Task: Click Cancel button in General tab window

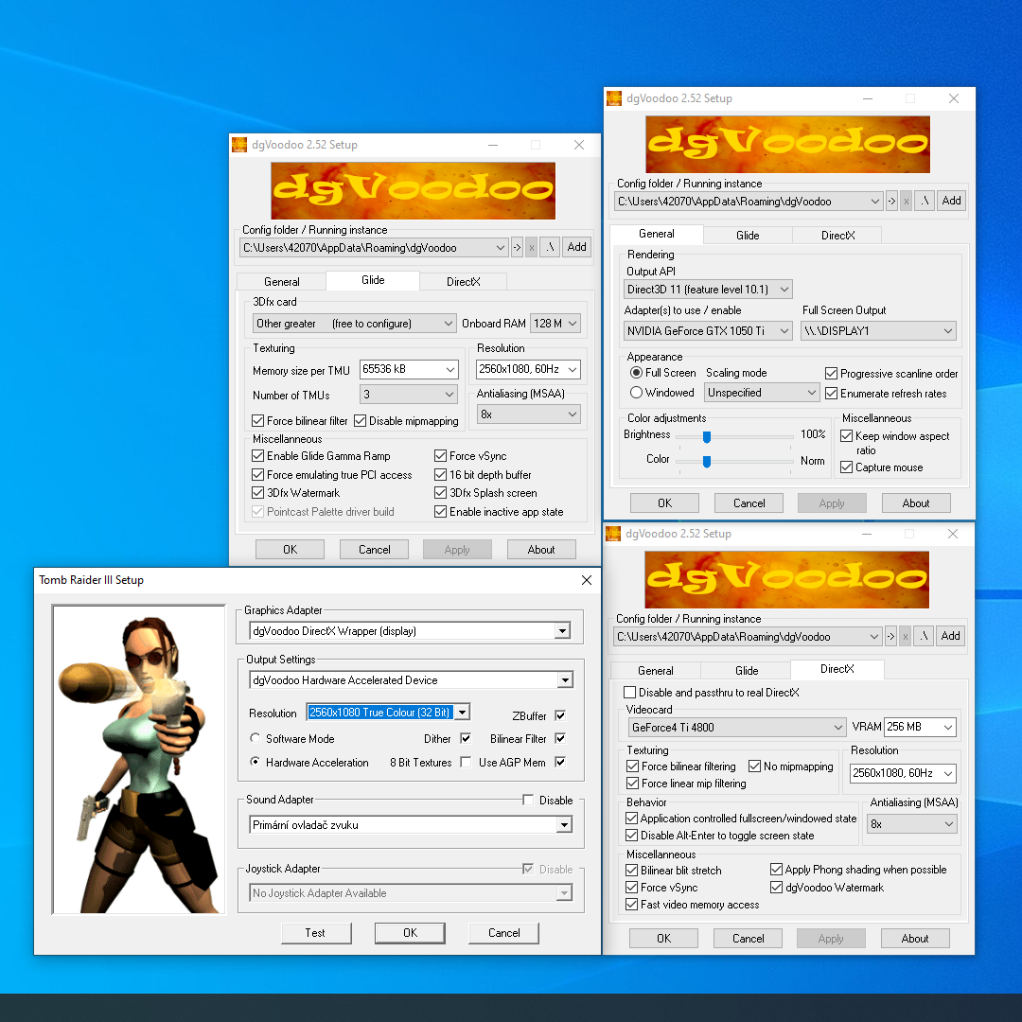Action: (x=749, y=503)
